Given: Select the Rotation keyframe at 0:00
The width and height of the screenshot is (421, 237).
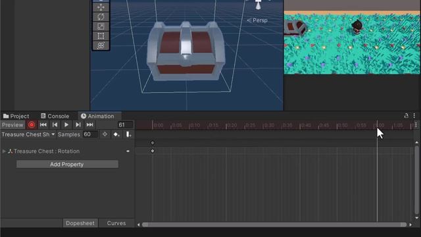Looking at the screenshot, I should (x=153, y=151).
